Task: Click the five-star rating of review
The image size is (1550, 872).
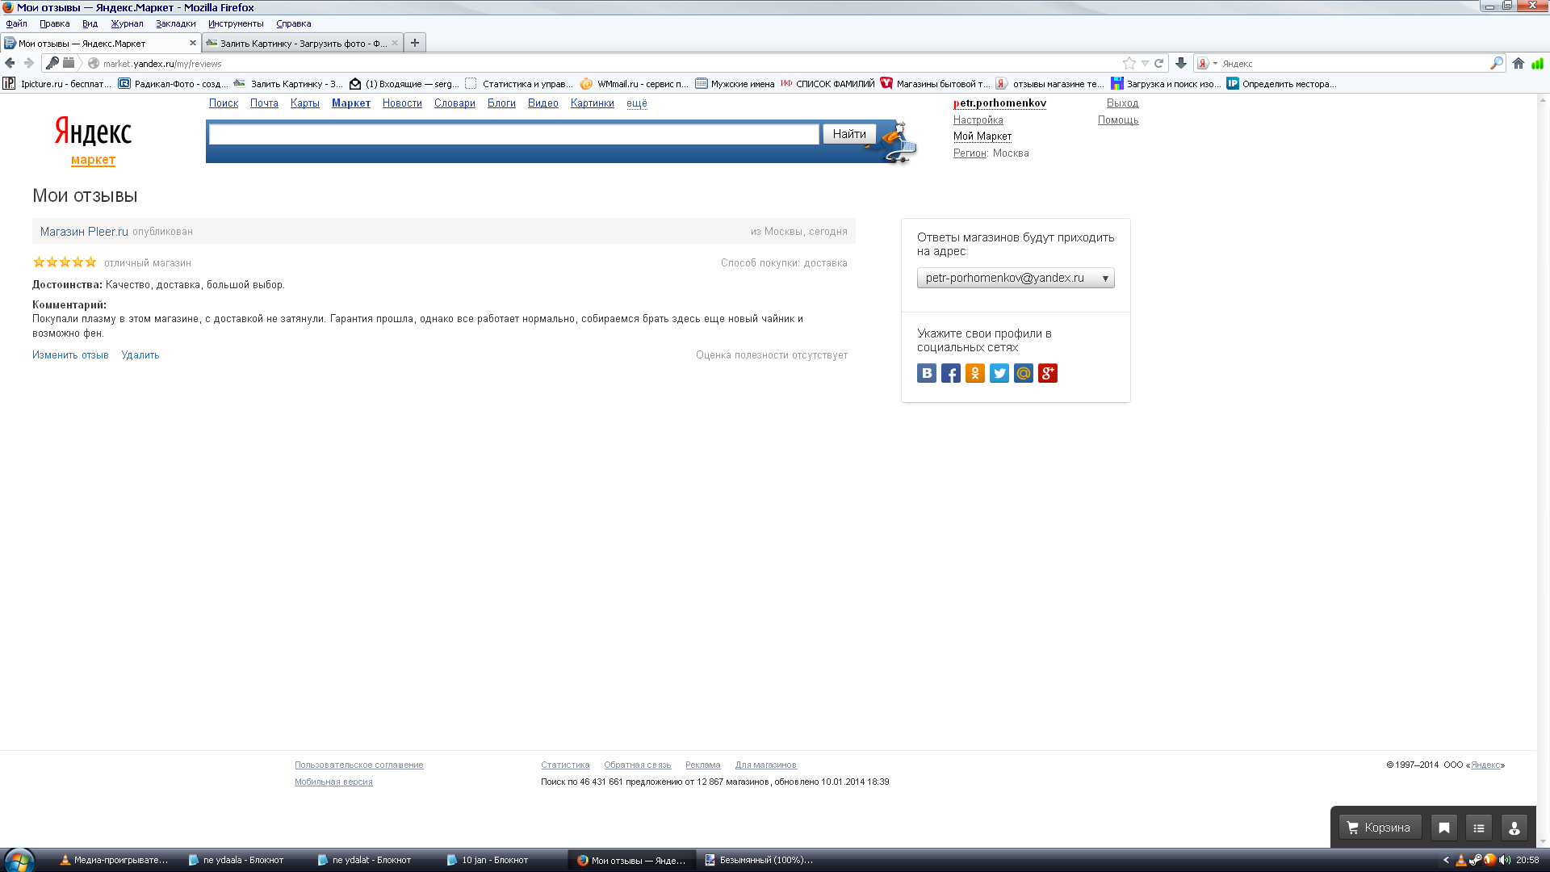Action: [65, 262]
